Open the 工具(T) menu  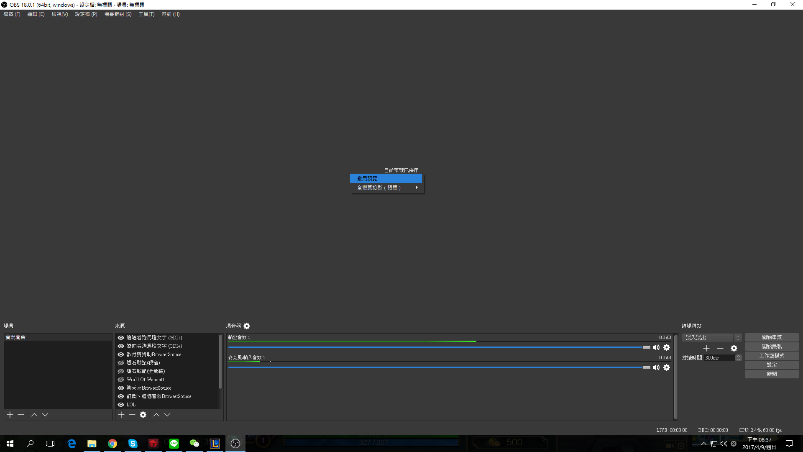146,14
